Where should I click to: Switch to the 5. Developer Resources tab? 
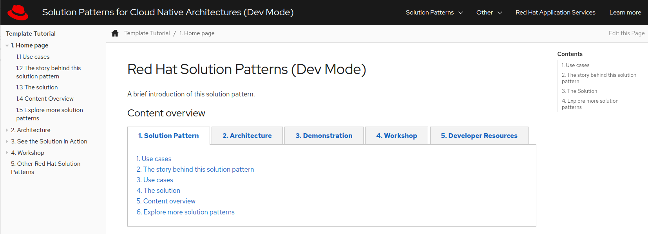coord(479,136)
